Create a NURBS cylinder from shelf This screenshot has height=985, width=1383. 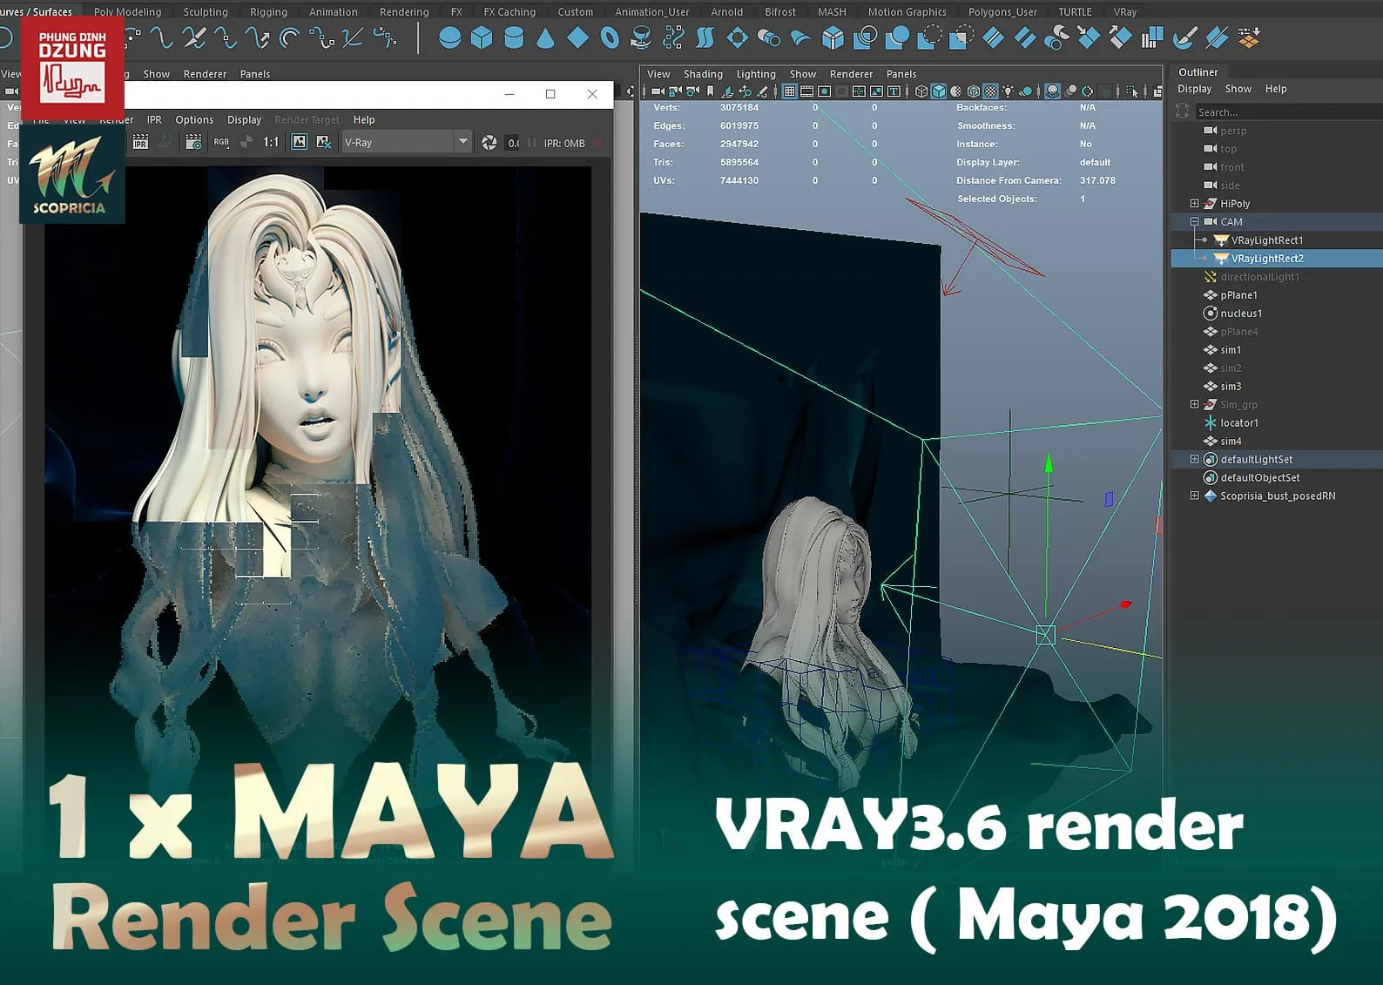(514, 38)
